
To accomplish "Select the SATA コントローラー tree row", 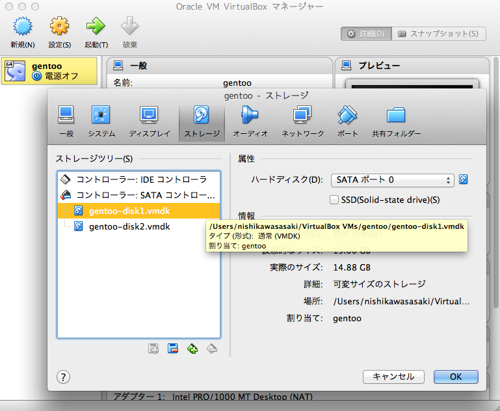I will tap(138, 195).
